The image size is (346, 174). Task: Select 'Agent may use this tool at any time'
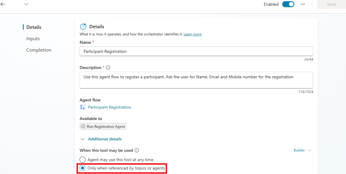(x=83, y=159)
